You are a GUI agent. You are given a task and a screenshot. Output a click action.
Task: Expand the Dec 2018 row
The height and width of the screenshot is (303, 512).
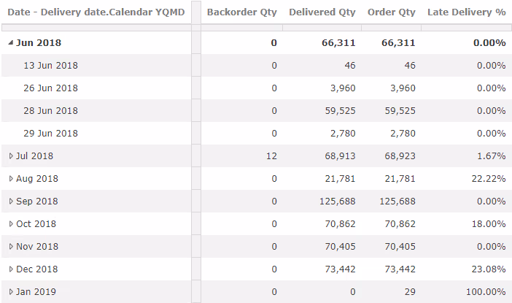10,269
